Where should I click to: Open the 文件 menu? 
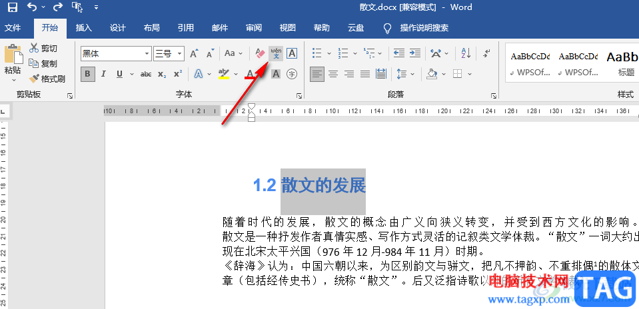pyautogui.click(x=12, y=28)
